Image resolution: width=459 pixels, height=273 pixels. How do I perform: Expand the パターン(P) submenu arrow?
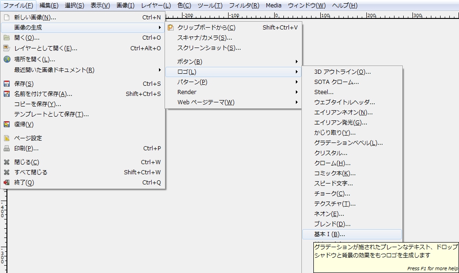pyautogui.click(x=296, y=82)
